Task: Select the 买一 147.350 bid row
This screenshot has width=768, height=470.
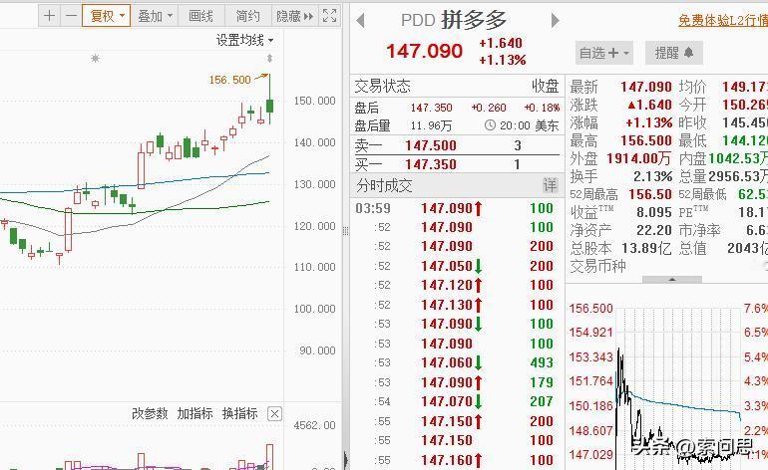Action: coord(457,164)
